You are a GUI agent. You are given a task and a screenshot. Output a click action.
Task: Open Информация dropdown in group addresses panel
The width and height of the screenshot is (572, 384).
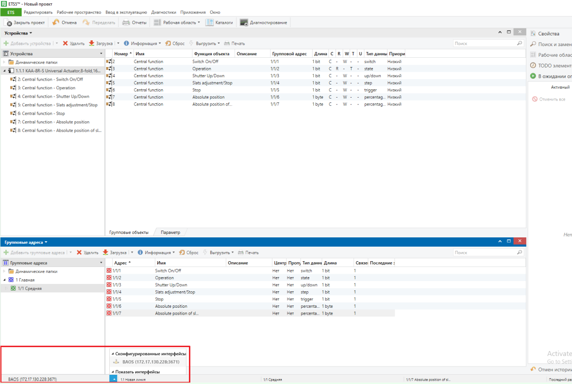pyautogui.click(x=156, y=252)
